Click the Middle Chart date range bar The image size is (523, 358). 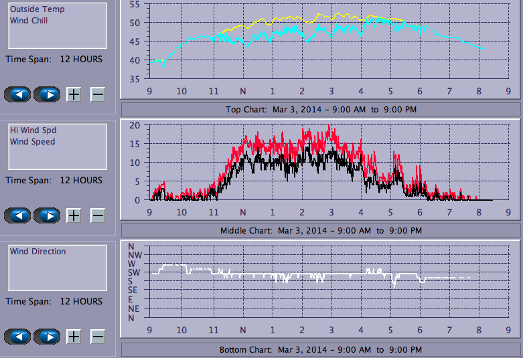pos(321,230)
